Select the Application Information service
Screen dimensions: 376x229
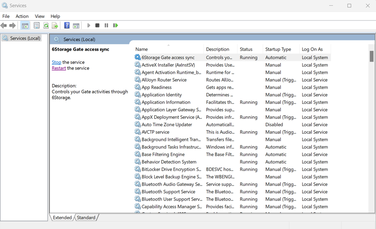(232, 102)
